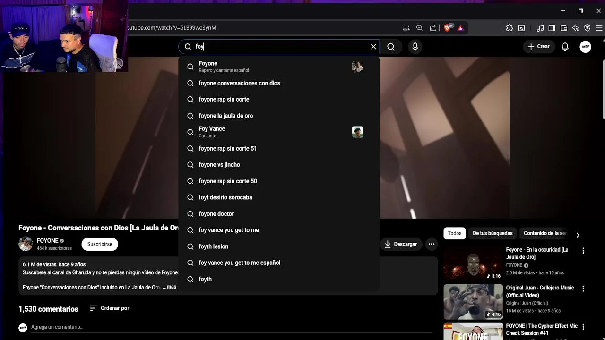Click the Brave Rewards triangle icon
This screenshot has height=340, width=605.
point(460,28)
